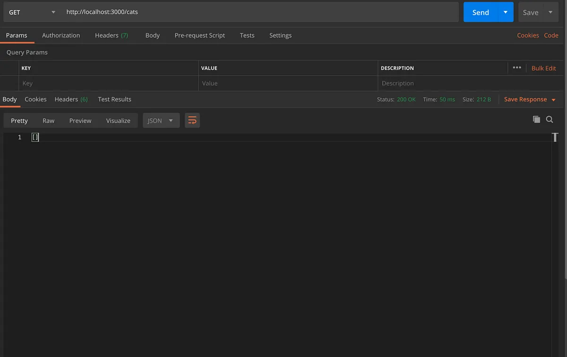This screenshot has height=357, width=567.
Task: Open the GET method dropdown
Action: pyautogui.click(x=32, y=12)
